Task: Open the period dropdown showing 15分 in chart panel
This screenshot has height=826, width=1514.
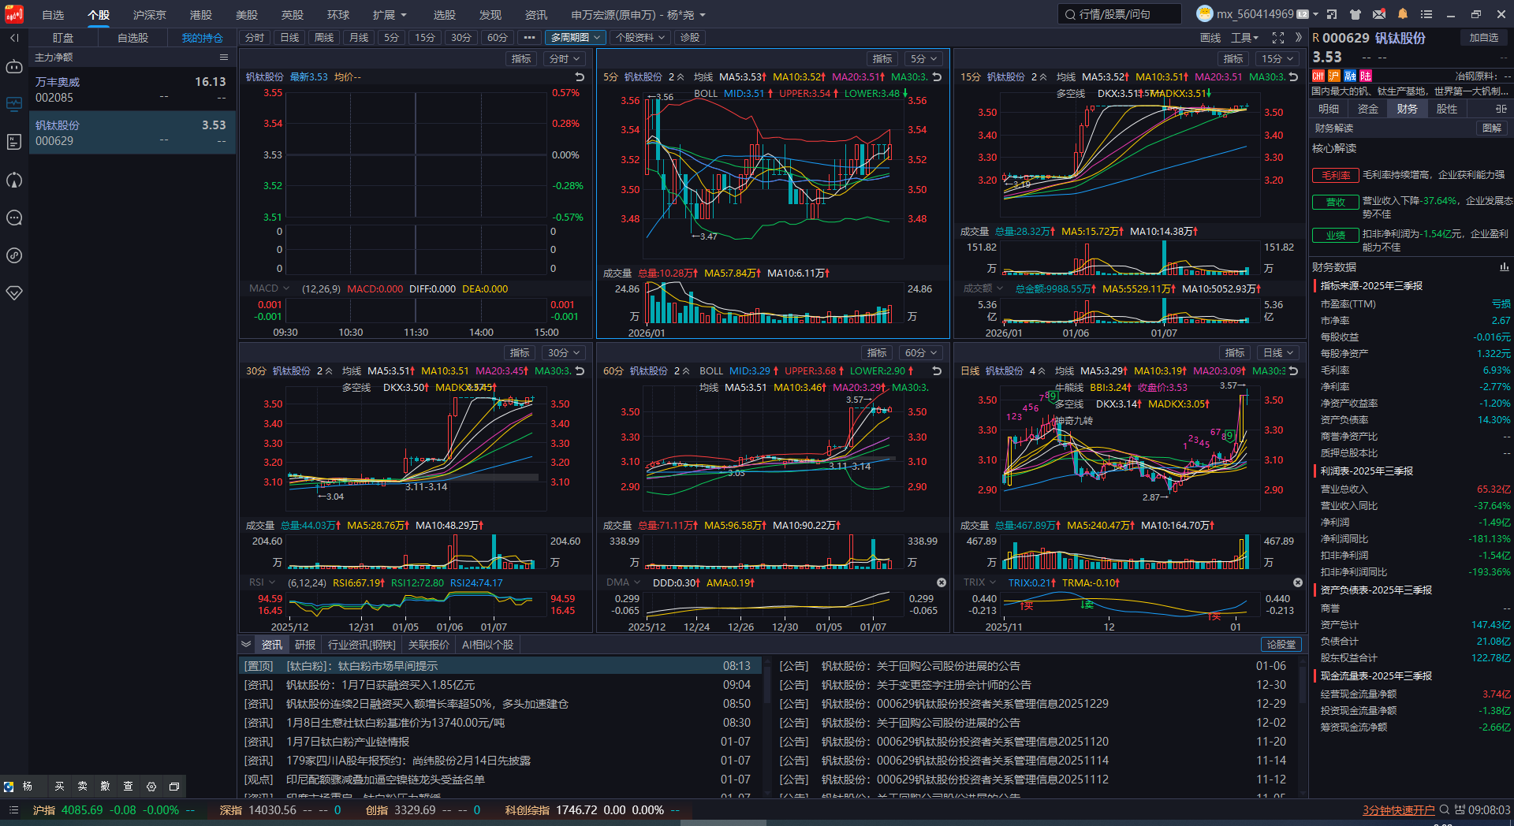Action: pos(1277,59)
